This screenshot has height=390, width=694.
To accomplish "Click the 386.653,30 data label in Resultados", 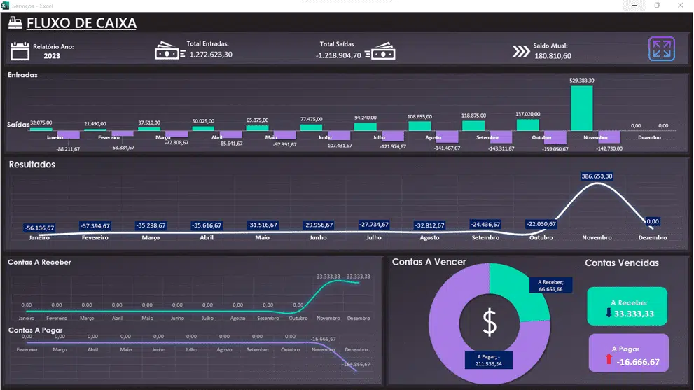I will 597,176.
